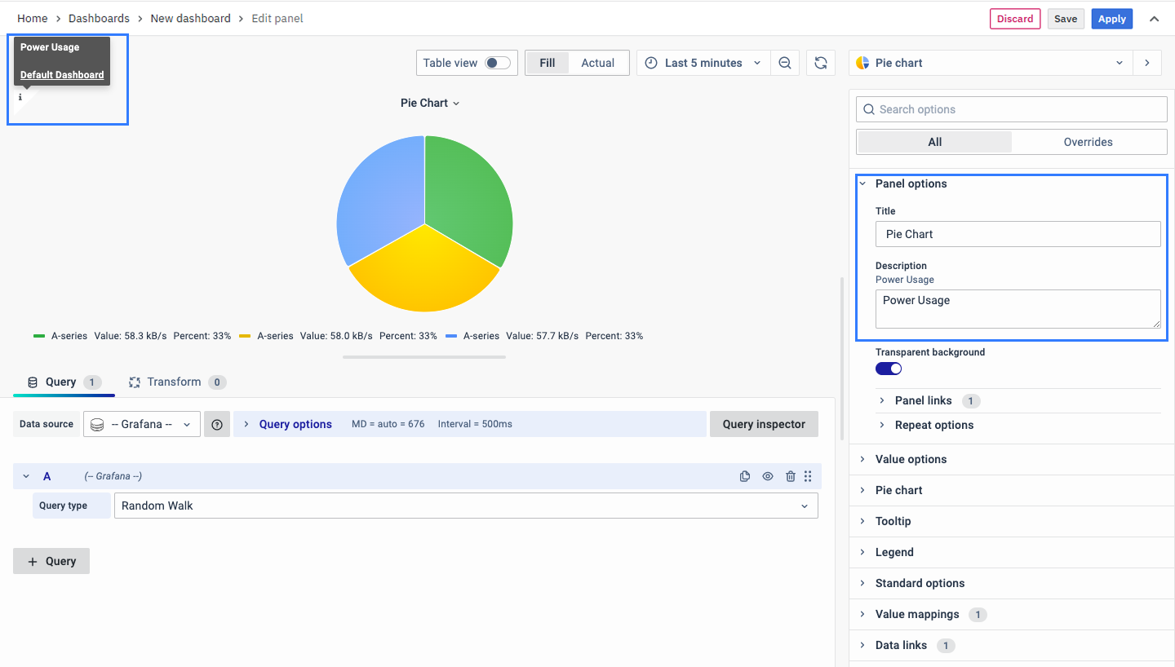Open the Last 5 minutes time picker

(x=703, y=63)
